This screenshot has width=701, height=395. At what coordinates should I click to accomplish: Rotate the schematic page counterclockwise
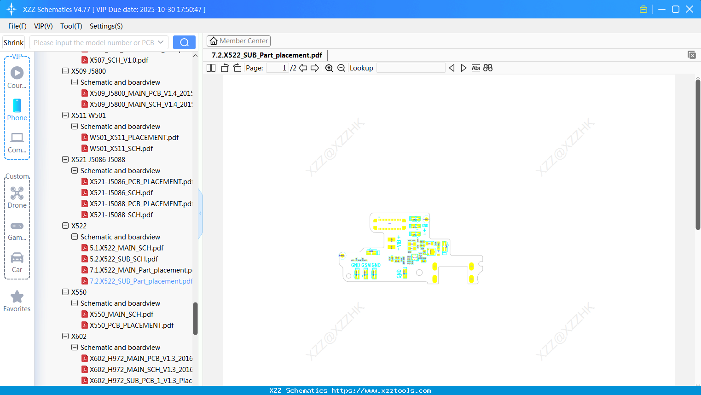click(224, 68)
